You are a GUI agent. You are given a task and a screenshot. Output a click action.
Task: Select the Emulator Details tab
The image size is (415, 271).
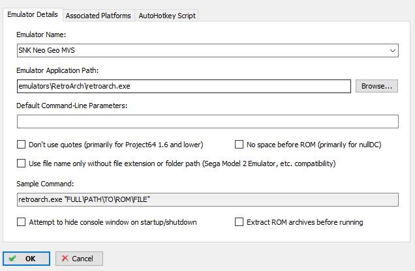tap(33, 14)
